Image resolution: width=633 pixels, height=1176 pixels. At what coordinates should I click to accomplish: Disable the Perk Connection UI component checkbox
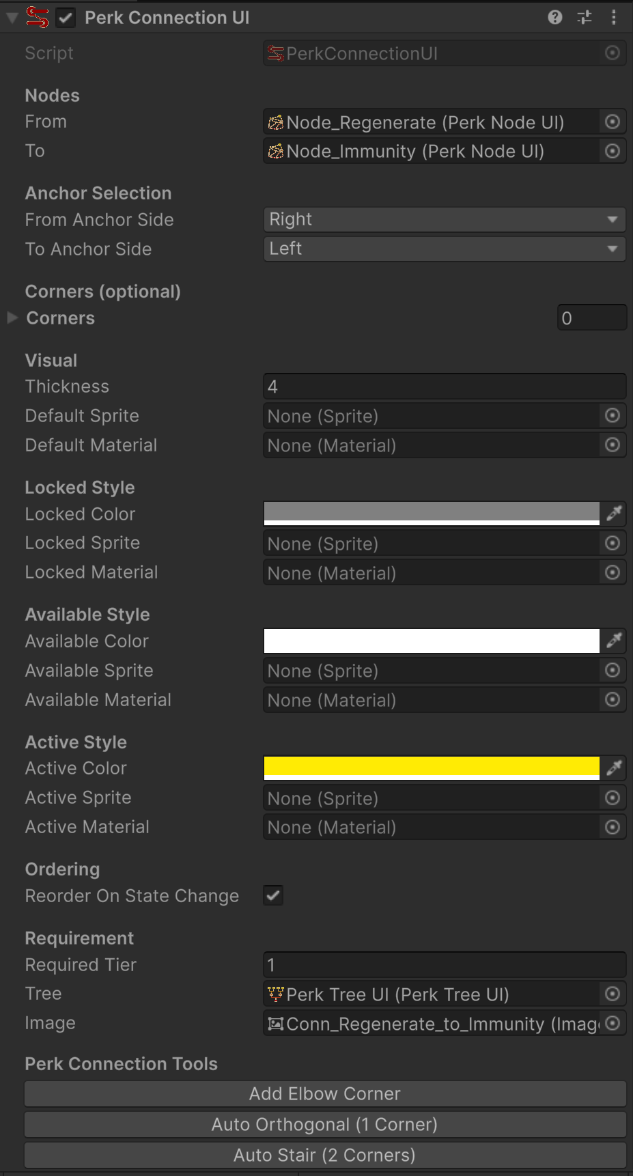66,18
